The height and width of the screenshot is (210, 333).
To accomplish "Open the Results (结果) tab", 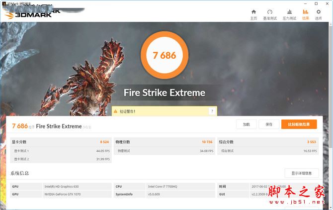I will pyautogui.click(x=305, y=14).
